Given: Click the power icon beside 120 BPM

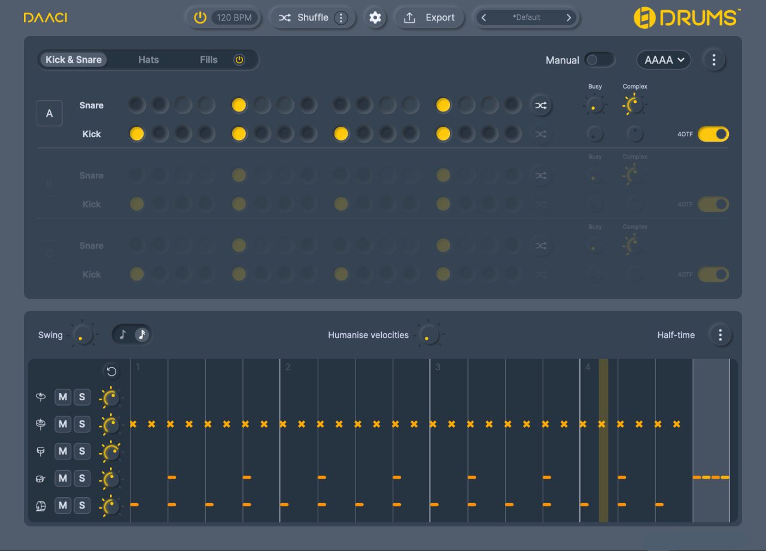Looking at the screenshot, I should (200, 18).
